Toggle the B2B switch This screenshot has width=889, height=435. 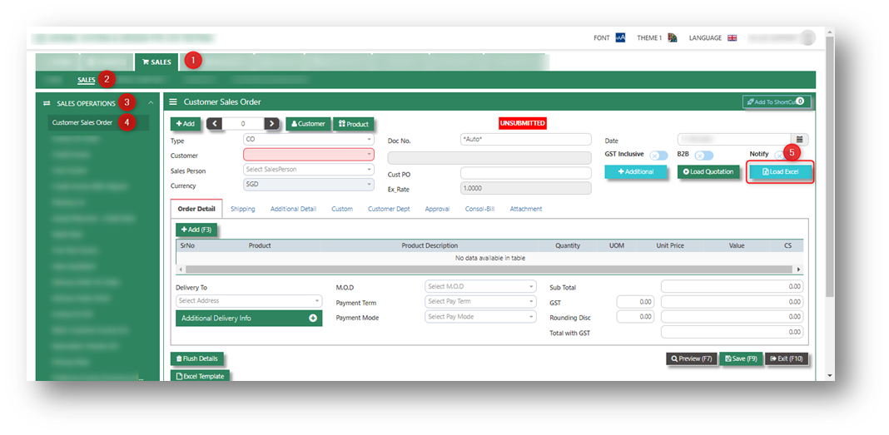coord(703,156)
